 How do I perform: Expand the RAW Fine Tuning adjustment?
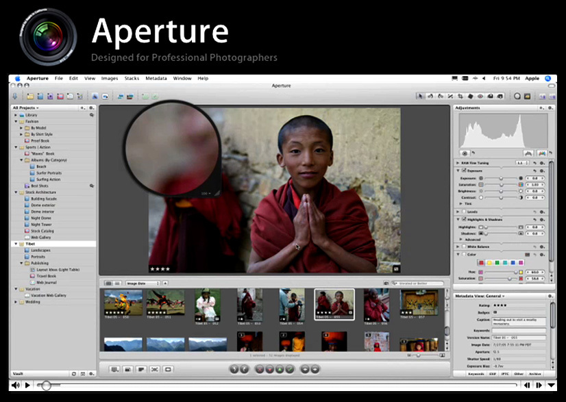[x=457, y=162]
